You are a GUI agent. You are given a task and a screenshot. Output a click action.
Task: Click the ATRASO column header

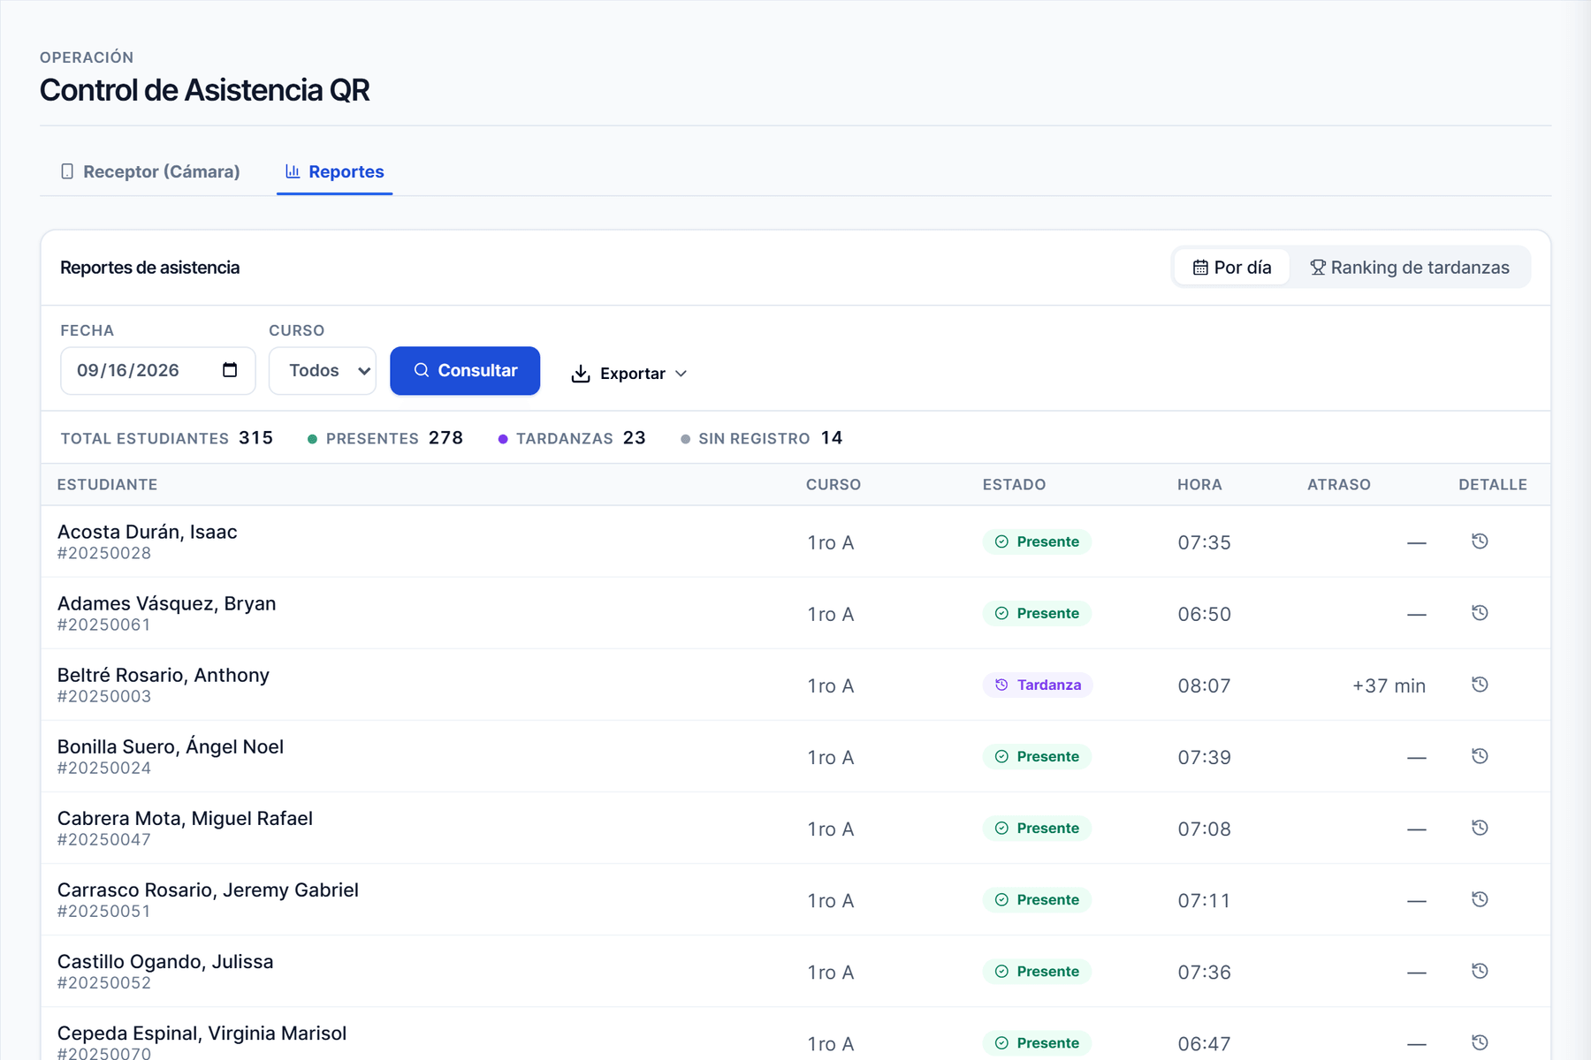click(x=1339, y=484)
